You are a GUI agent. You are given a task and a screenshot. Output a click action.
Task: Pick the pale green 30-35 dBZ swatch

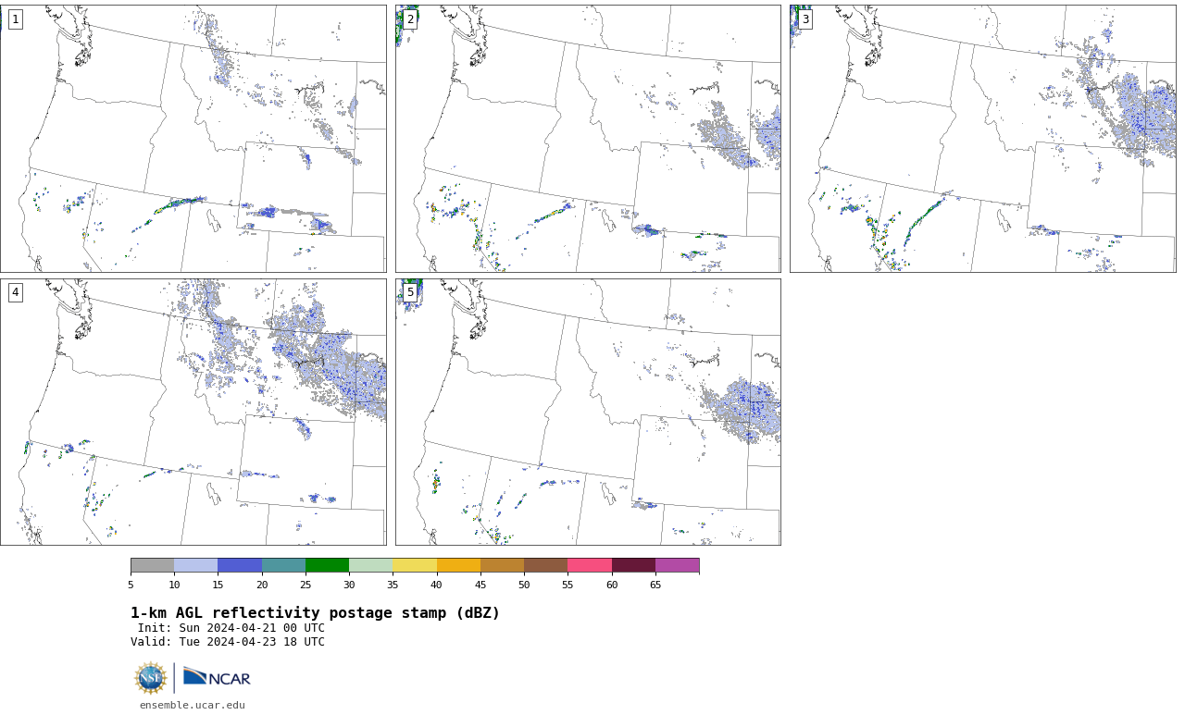click(x=371, y=565)
